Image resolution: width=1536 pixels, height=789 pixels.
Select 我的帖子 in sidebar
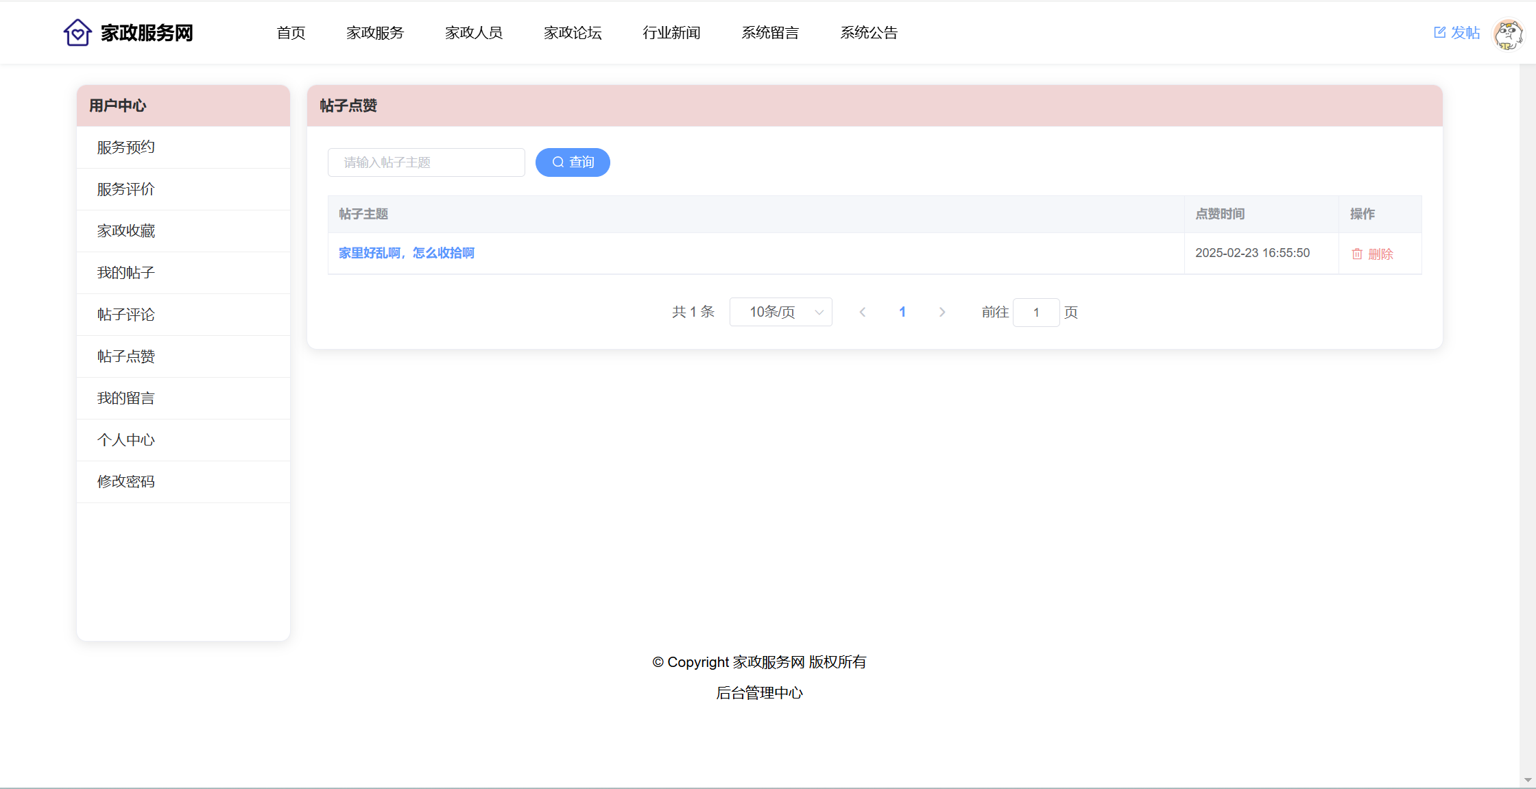pos(126,273)
